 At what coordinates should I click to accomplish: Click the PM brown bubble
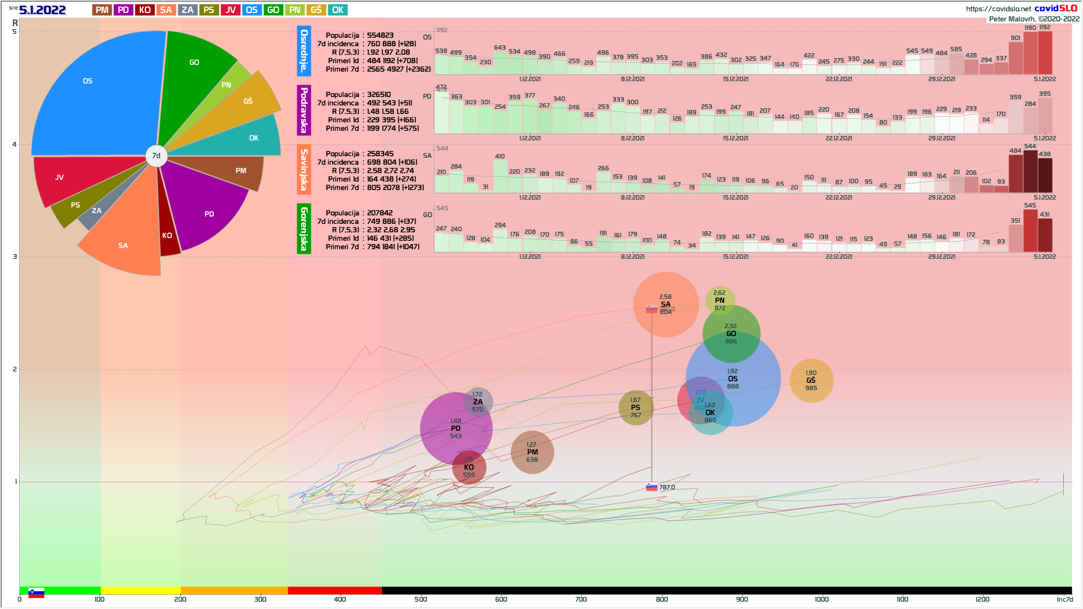pos(532,452)
